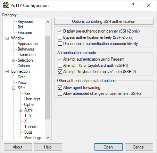Click 'Authentication methods' group label
This screenshot has width=157, height=153.
[x=76, y=53]
